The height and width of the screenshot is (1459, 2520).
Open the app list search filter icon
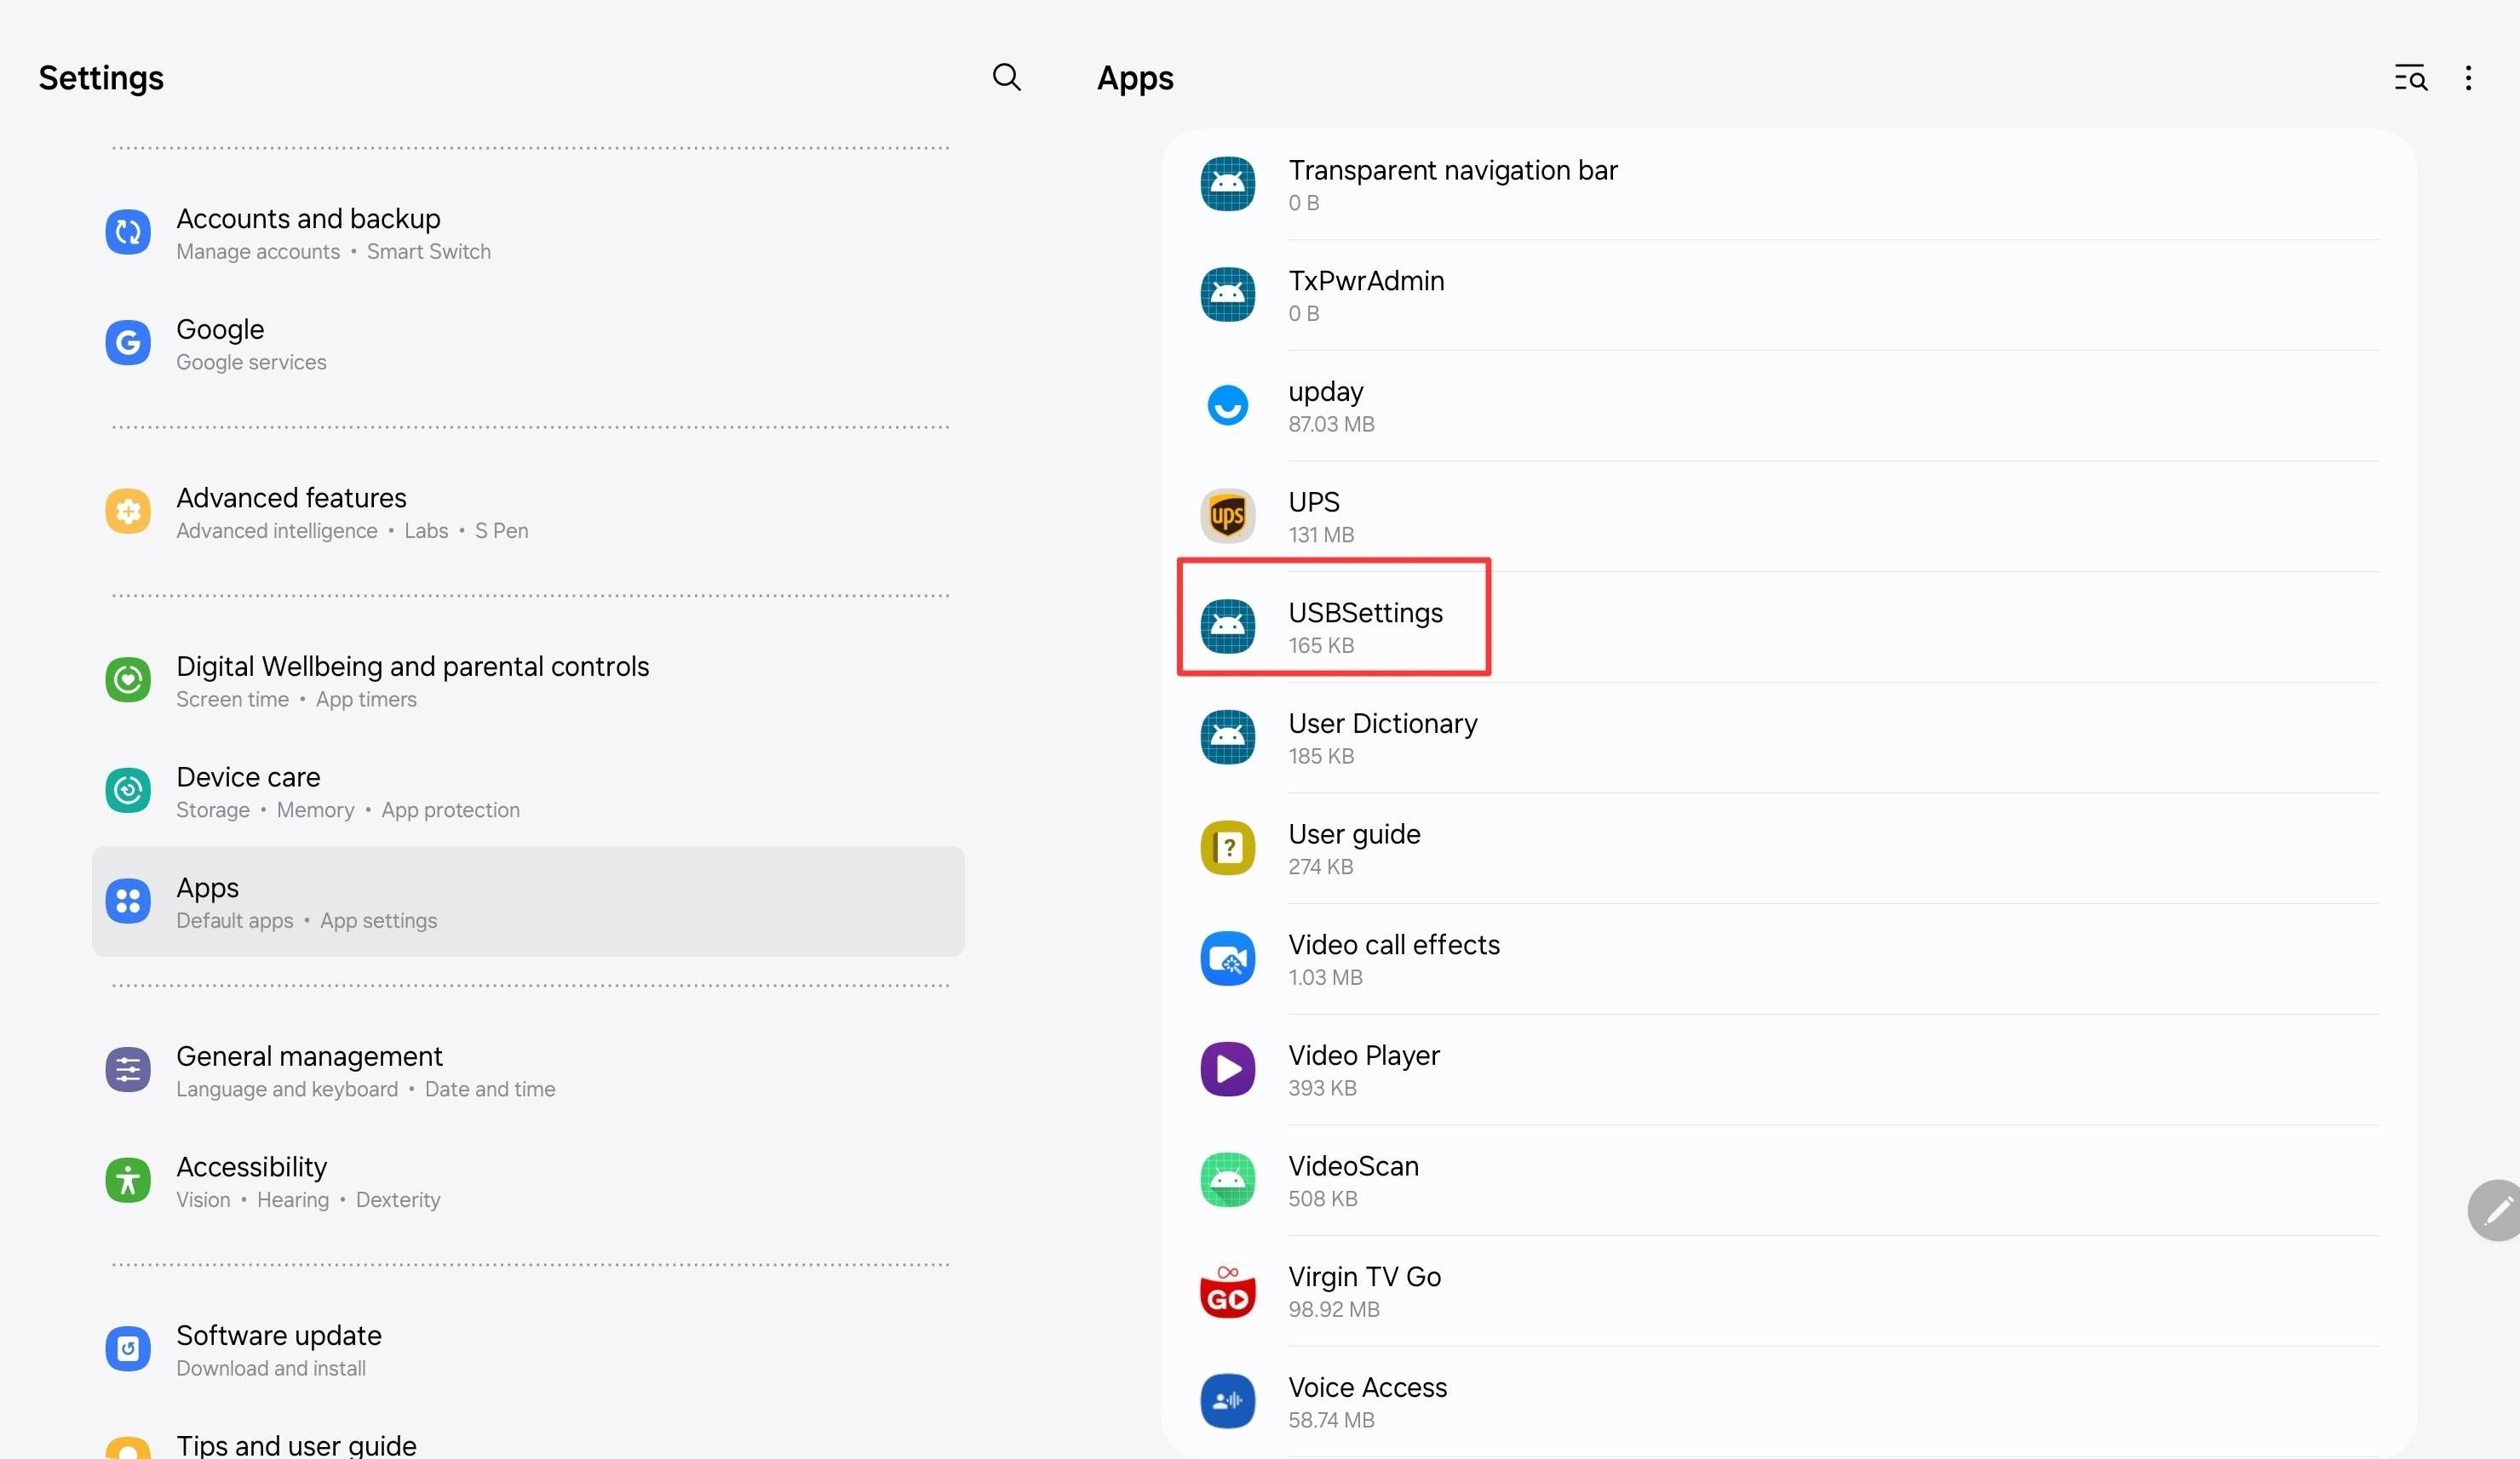point(2410,77)
